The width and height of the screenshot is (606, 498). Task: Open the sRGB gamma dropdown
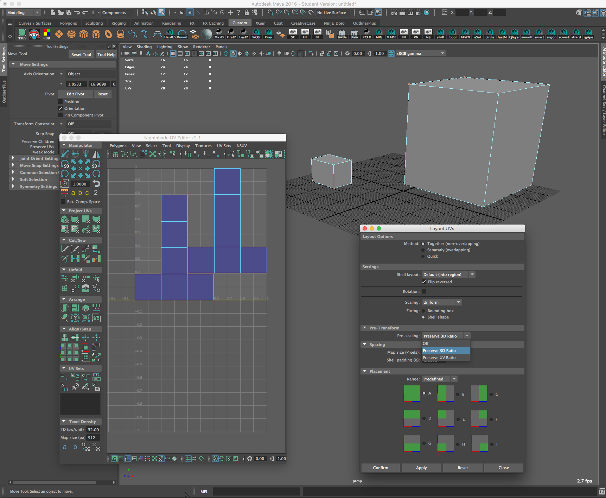420,53
